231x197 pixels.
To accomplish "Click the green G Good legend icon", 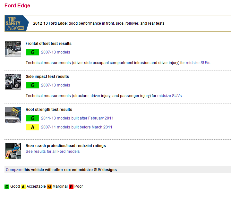I will (x=7, y=187).
